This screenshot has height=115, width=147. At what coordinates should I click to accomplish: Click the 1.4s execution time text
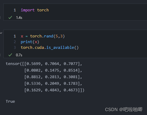point(19,18)
